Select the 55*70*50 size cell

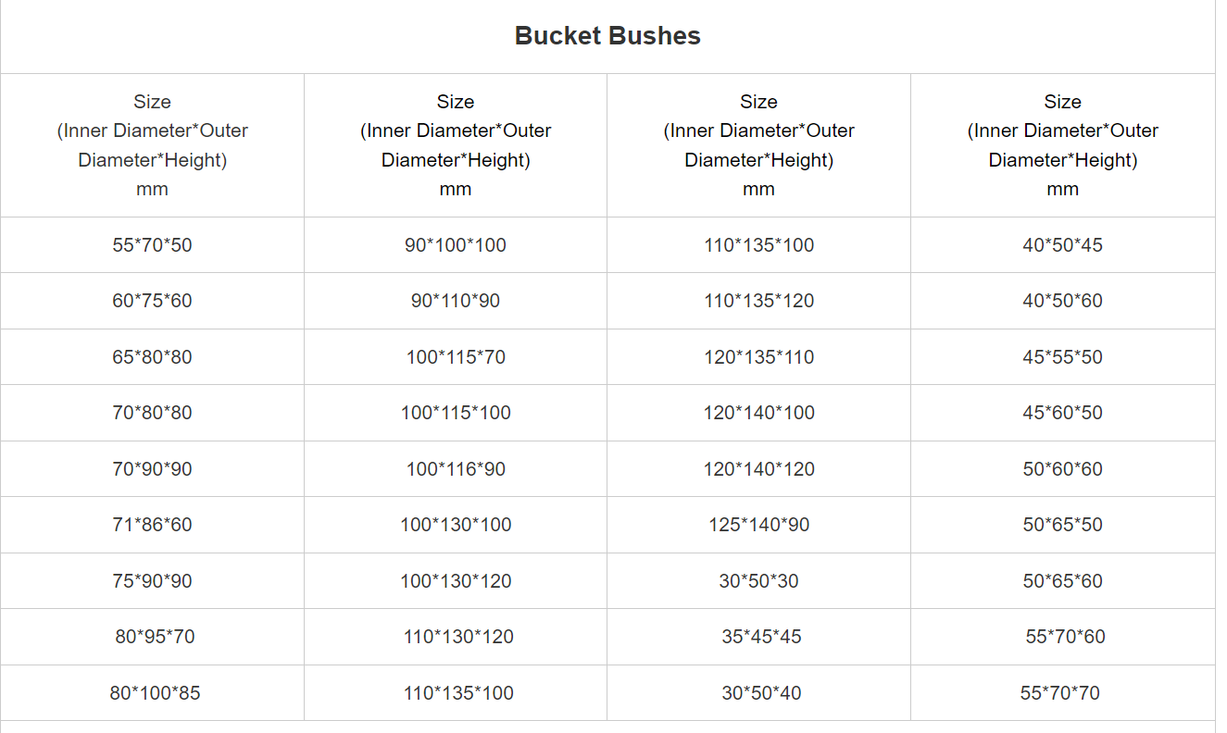tap(152, 245)
